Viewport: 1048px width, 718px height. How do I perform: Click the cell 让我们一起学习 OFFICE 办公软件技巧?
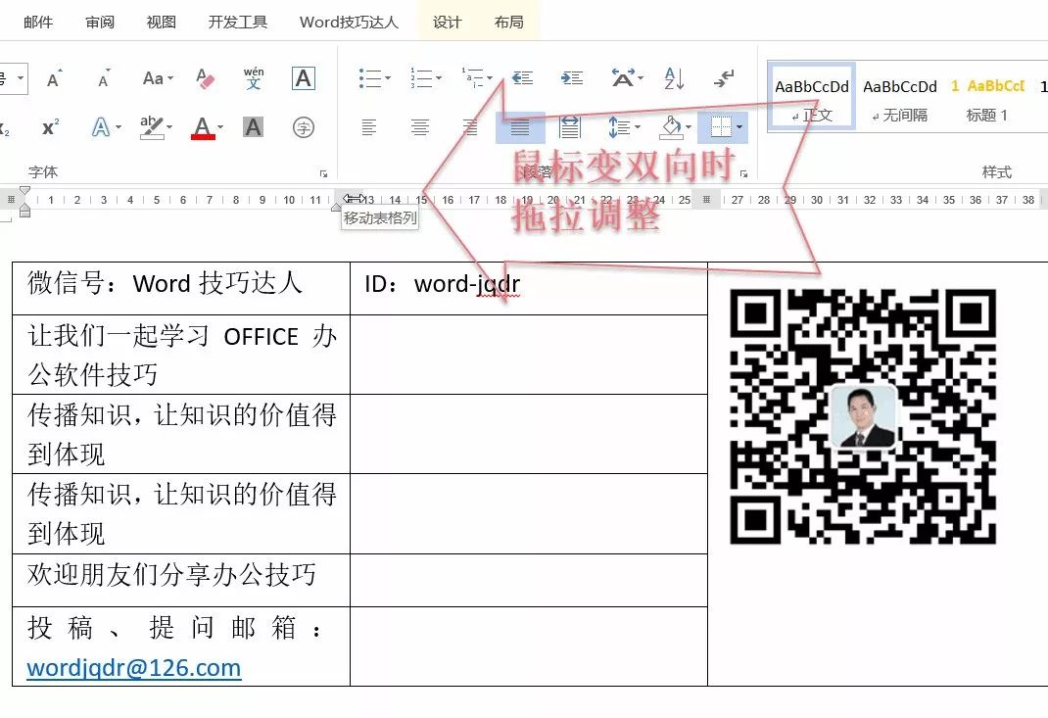[181, 355]
